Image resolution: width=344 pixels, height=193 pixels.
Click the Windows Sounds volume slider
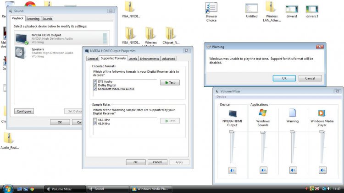click(x=263, y=132)
